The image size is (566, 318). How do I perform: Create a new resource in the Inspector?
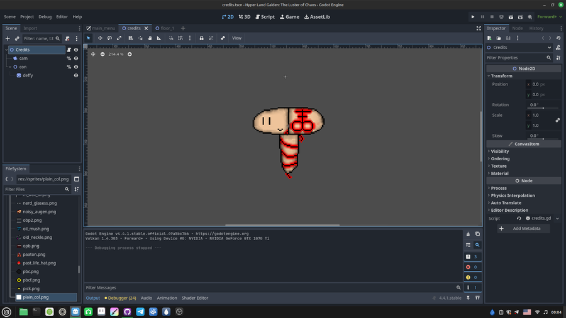pyautogui.click(x=489, y=38)
